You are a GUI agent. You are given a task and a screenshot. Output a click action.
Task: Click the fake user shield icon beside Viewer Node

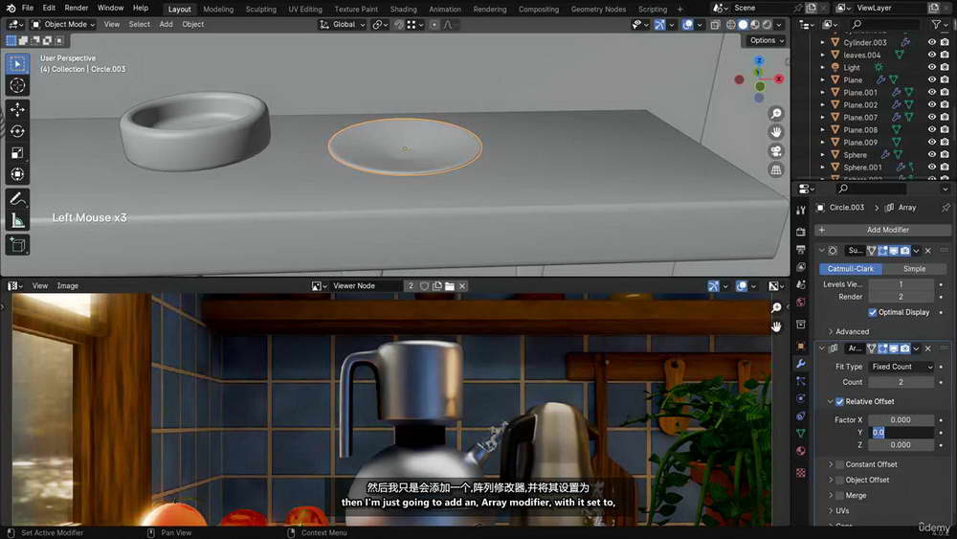[x=424, y=285]
